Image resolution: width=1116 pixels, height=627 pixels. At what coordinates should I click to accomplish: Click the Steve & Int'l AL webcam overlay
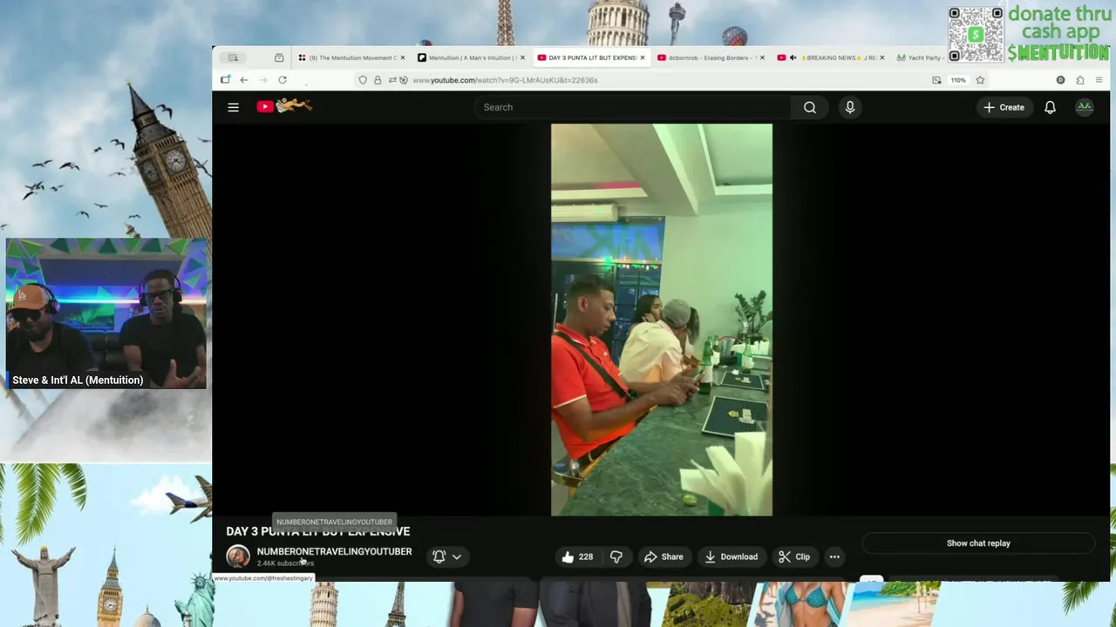coord(106,313)
